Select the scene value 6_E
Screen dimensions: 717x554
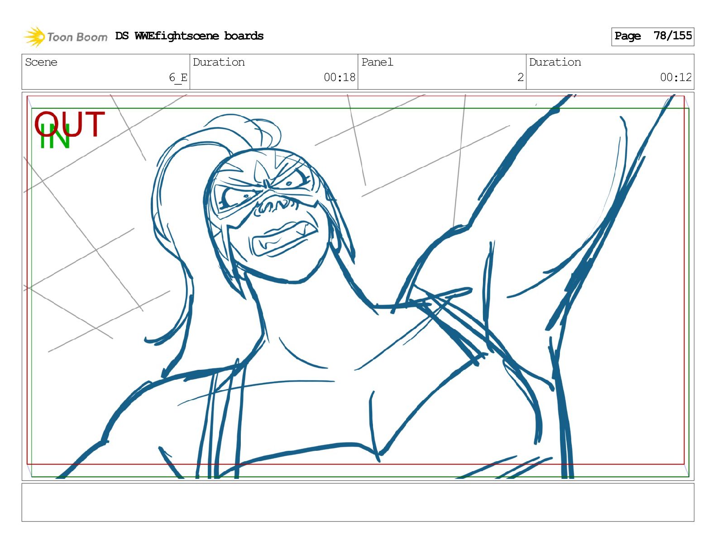[178, 77]
